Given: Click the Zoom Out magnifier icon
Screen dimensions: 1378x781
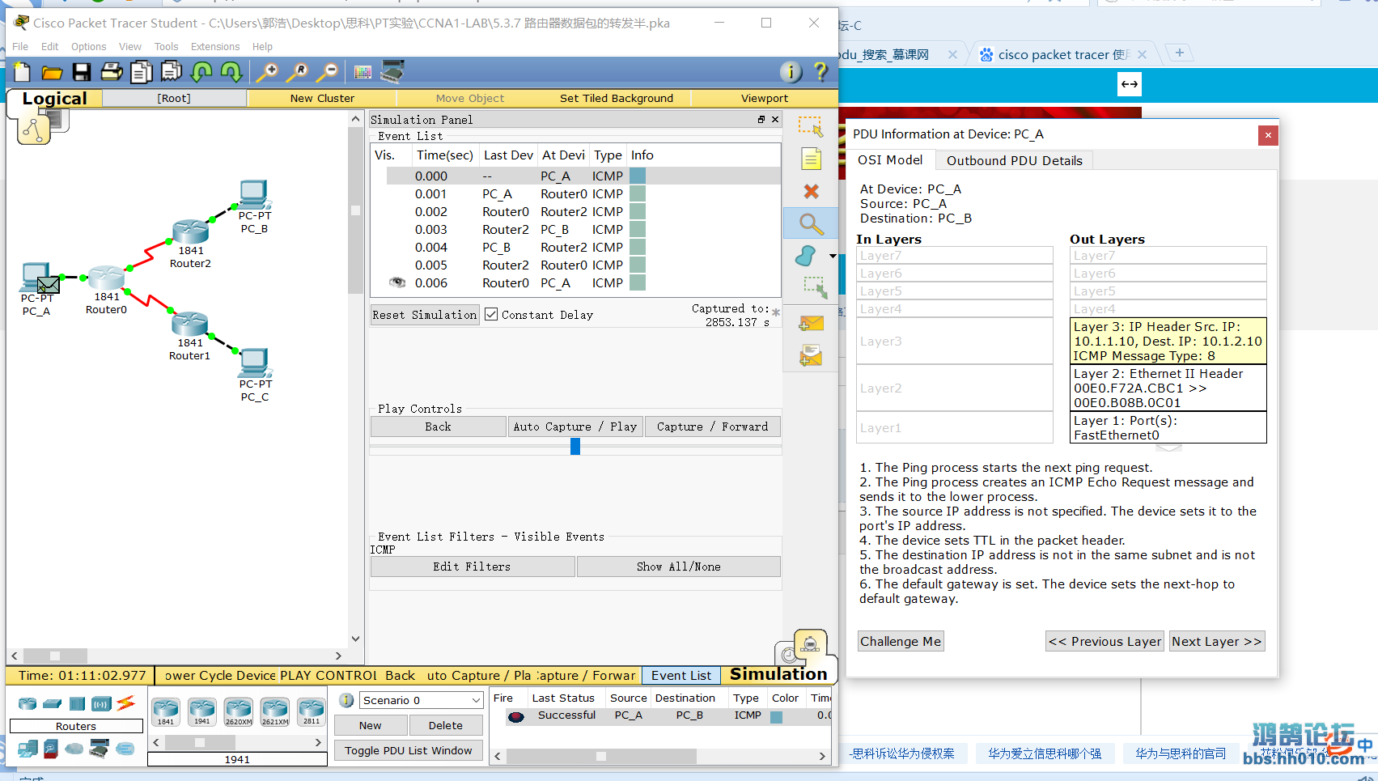Looking at the screenshot, I should point(328,73).
